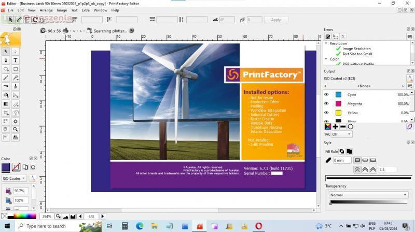
Task: Toggle the Yellow ink eye icon
Action: tap(326, 112)
